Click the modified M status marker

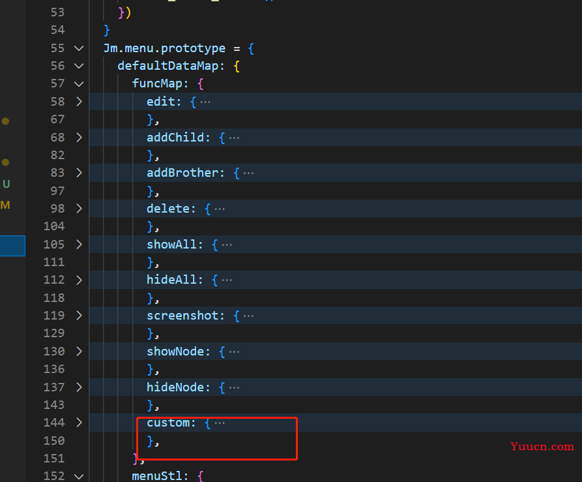coord(5,205)
